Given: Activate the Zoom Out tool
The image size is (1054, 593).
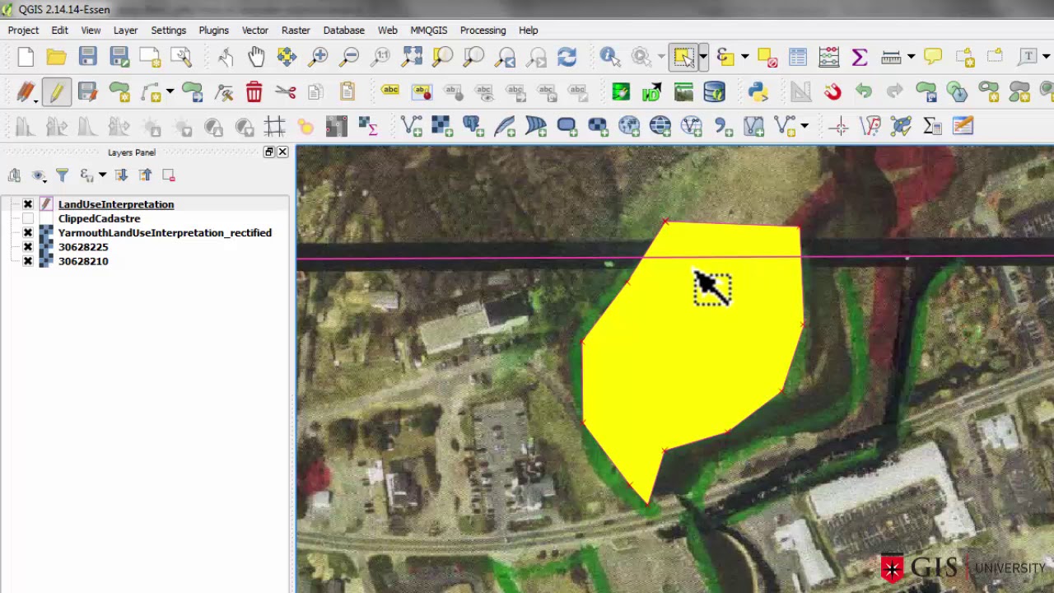Looking at the screenshot, I should pos(350,57).
